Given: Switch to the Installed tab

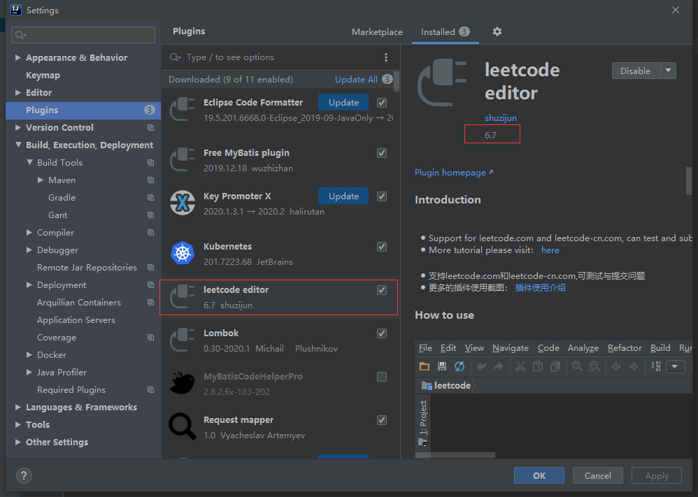Looking at the screenshot, I should [x=438, y=32].
